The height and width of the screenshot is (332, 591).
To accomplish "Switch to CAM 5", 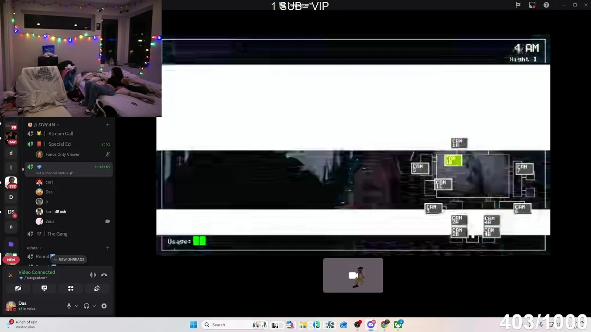I will coord(420,168).
